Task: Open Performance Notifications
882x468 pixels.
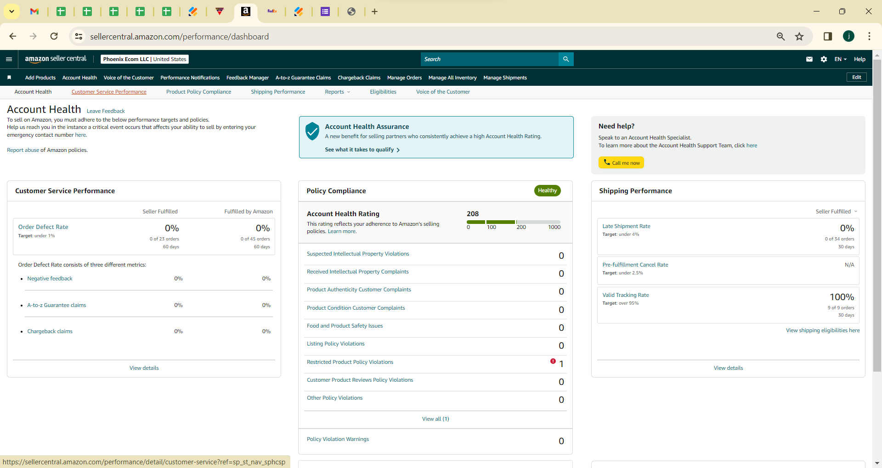Action: pyautogui.click(x=190, y=78)
